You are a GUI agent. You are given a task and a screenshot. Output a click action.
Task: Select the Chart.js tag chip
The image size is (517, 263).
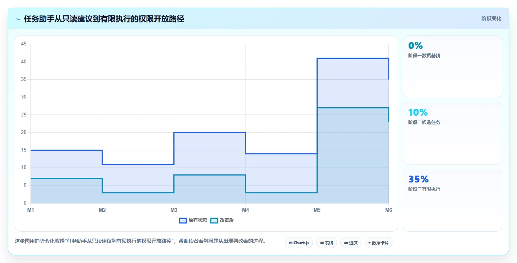pos(299,243)
